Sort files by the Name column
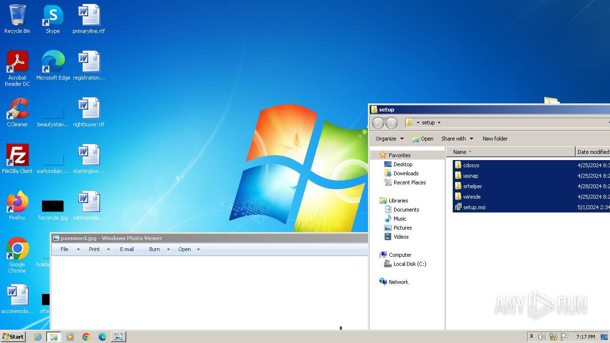Screen dimensions: 610x343 coord(511,152)
